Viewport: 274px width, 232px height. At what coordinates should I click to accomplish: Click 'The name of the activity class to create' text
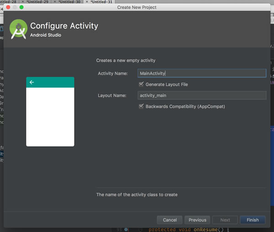(137, 195)
